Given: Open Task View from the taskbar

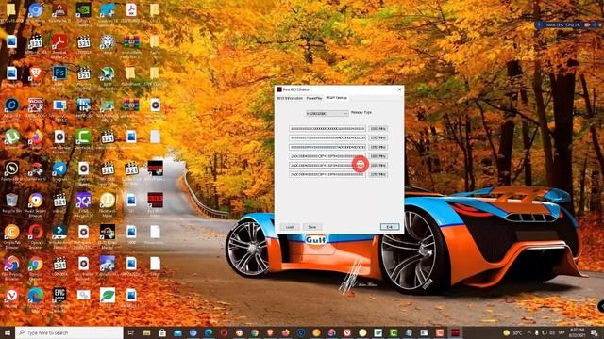Looking at the screenshot, I should (131, 332).
